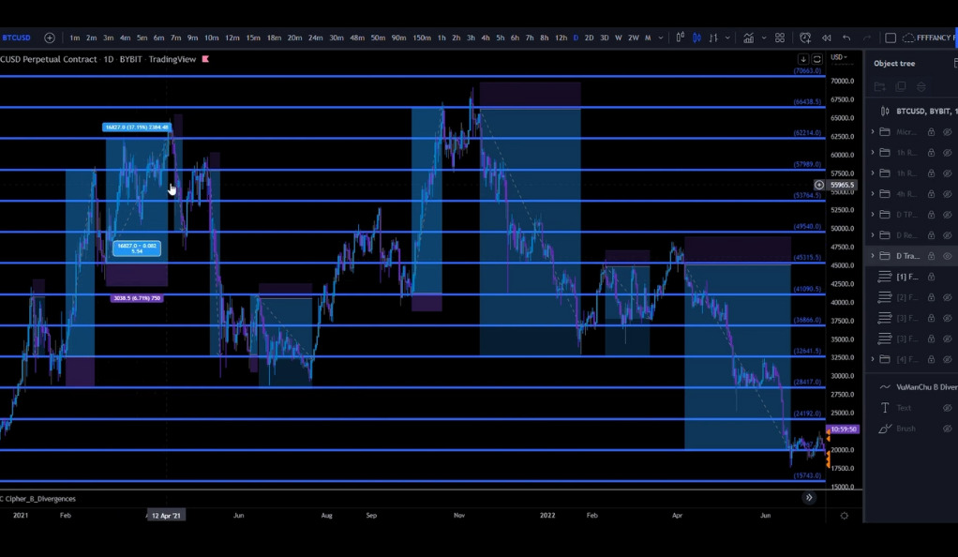The width and height of the screenshot is (958, 557).
Task: Show the Brush object via eye icon
Action: click(x=947, y=429)
